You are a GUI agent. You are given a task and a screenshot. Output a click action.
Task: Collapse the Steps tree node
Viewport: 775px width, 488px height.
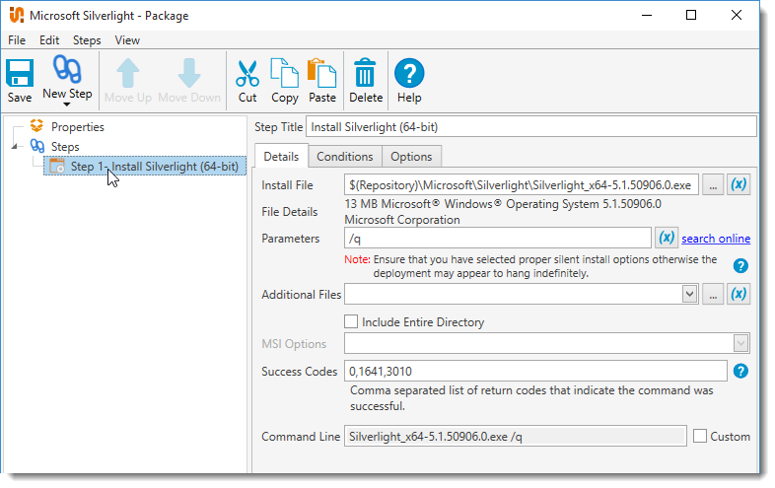tap(15, 147)
